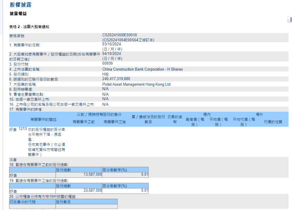Select the form serial number CS20241008E00018
292x210 pixels.
pyautogui.click(x=119, y=35)
